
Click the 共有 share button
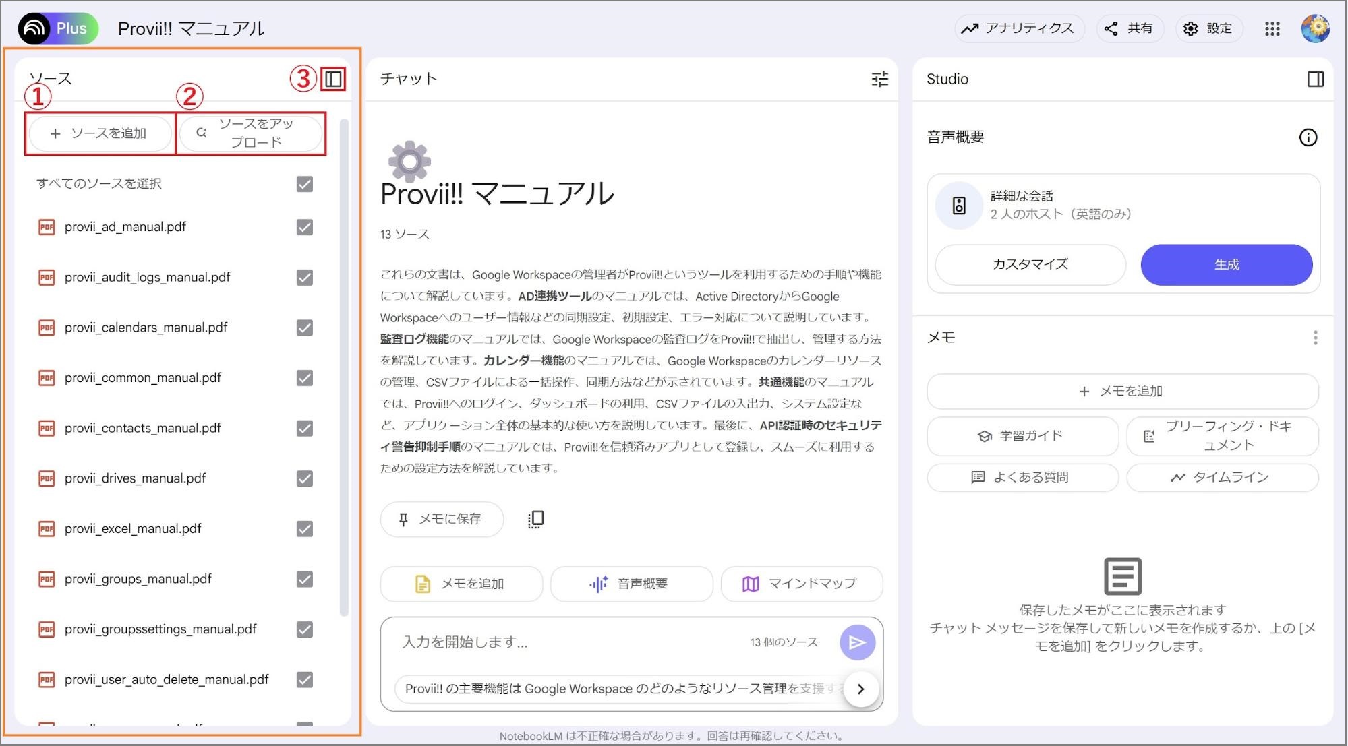pyautogui.click(x=1130, y=28)
